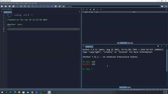Switch to the Variable Explorer tab
Image resolution: width=168 pixels, height=94 pixels.
124,43
